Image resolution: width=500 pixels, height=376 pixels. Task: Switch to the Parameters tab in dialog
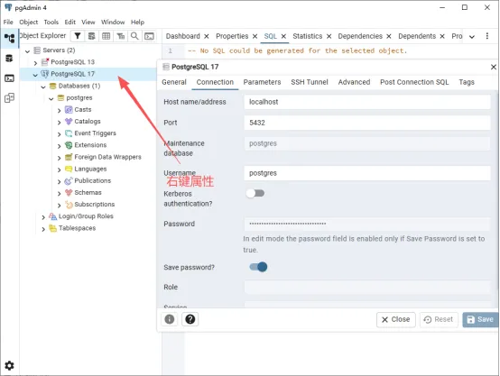(262, 82)
